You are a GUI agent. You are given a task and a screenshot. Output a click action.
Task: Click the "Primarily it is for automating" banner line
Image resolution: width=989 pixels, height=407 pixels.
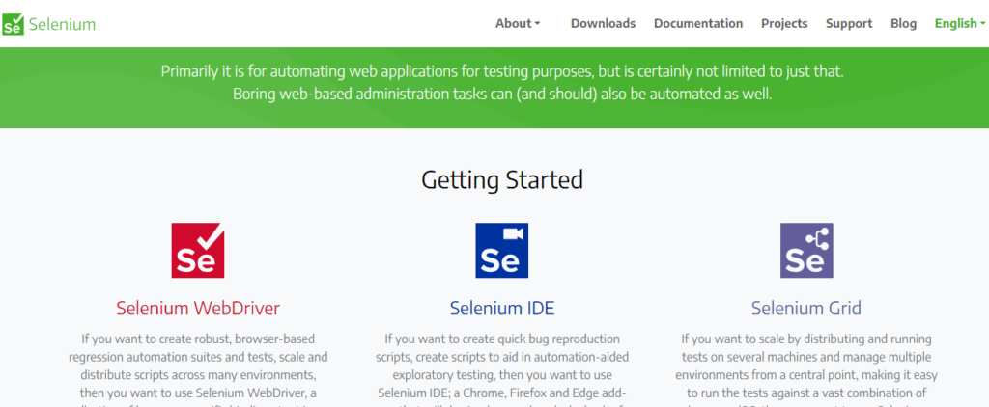click(502, 71)
